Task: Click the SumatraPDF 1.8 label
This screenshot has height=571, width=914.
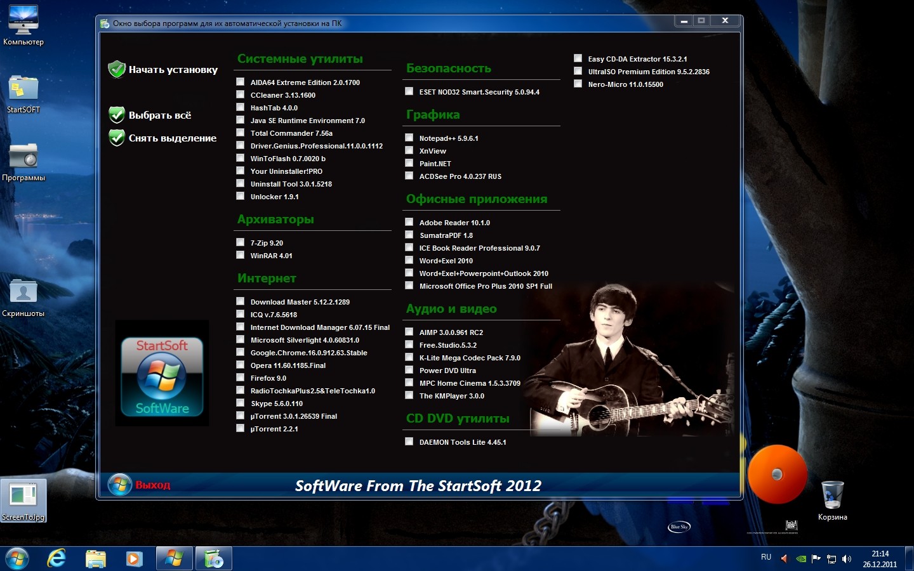Action: (446, 235)
